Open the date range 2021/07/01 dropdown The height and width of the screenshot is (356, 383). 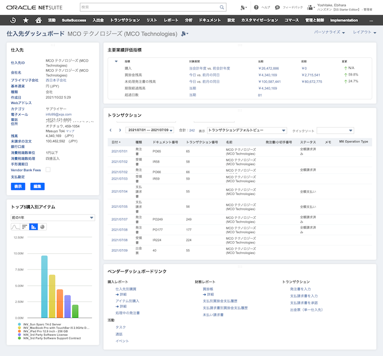(x=149, y=130)
